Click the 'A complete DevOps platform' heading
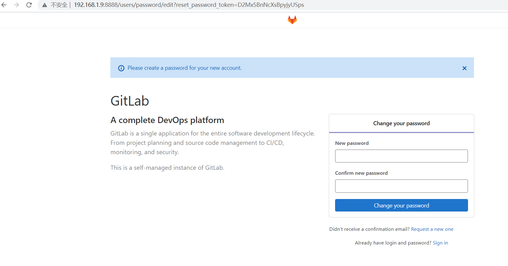508x266 pixels. coord(167,120)
